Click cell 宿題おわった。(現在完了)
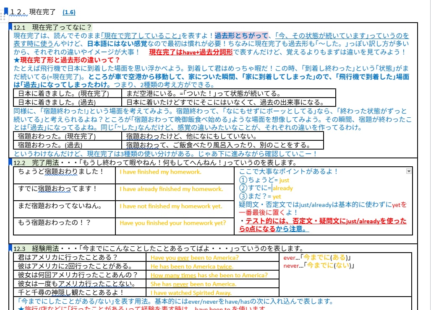 [x=68, y=136]
